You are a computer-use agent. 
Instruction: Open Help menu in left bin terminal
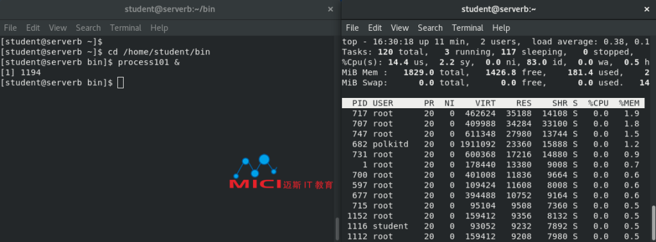(159, 28)
